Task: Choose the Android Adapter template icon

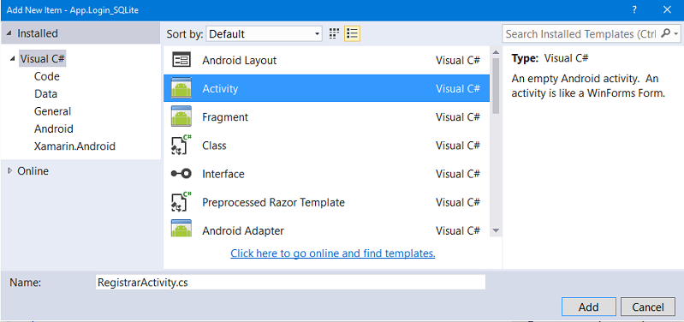Action: tap(181, 229)
